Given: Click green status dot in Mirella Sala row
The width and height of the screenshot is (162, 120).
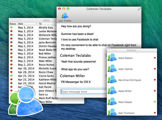Looking at the screenshot, I should click(x=11, y=27).
